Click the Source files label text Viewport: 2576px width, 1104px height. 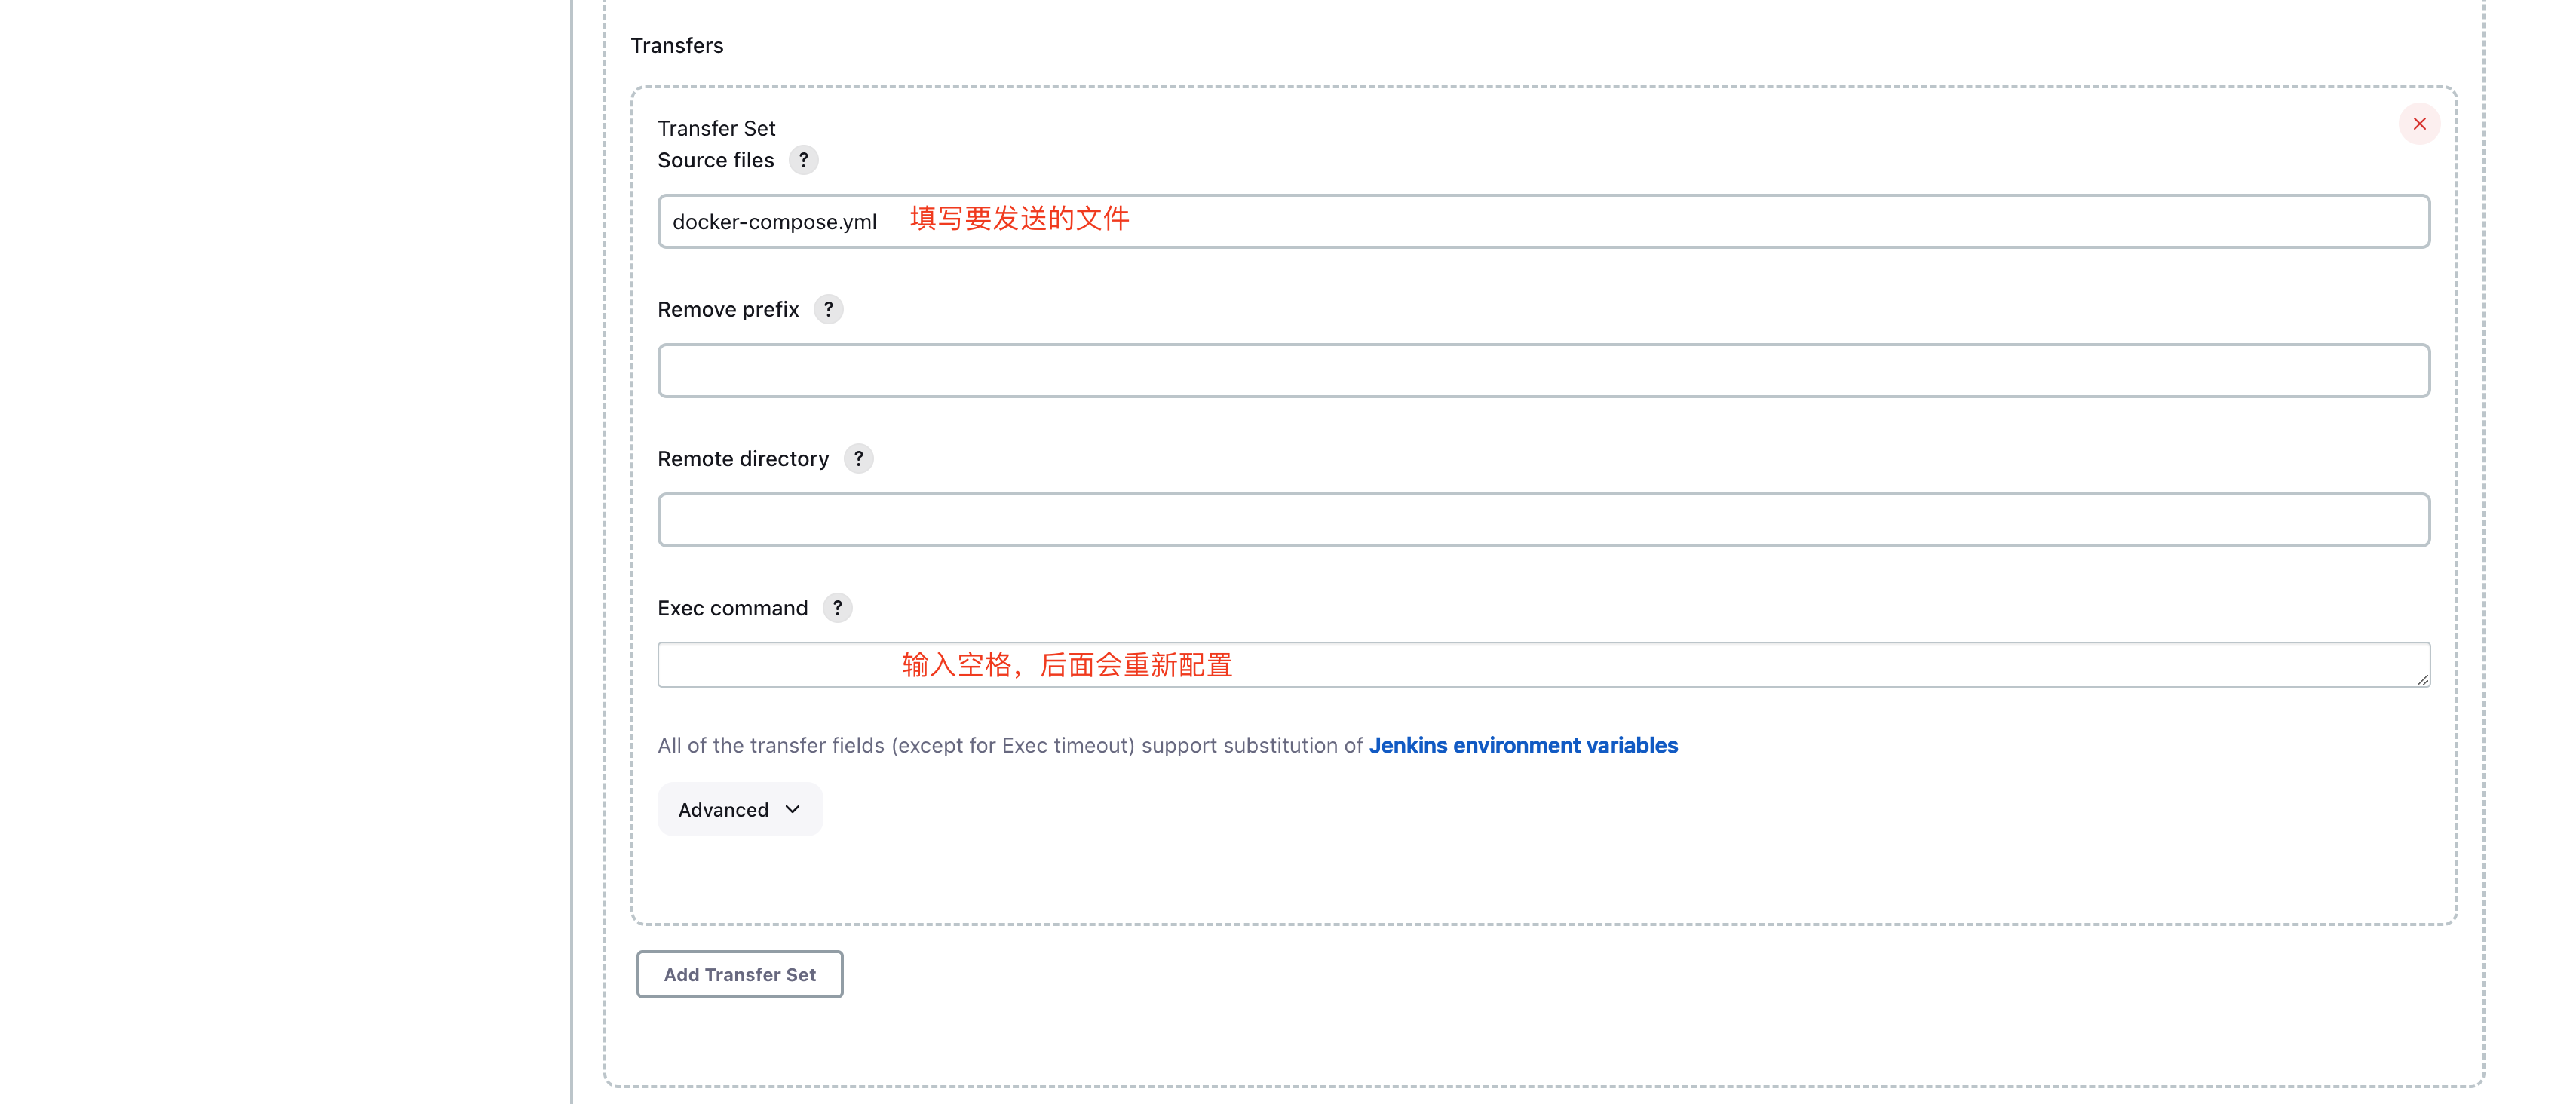715,160
